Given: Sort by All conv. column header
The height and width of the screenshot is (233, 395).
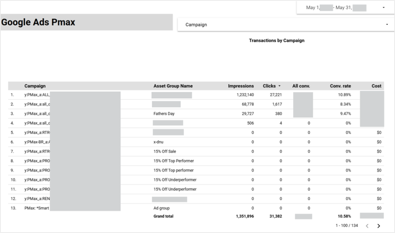Looking at the screenshot, I should [x=301, y=86].
